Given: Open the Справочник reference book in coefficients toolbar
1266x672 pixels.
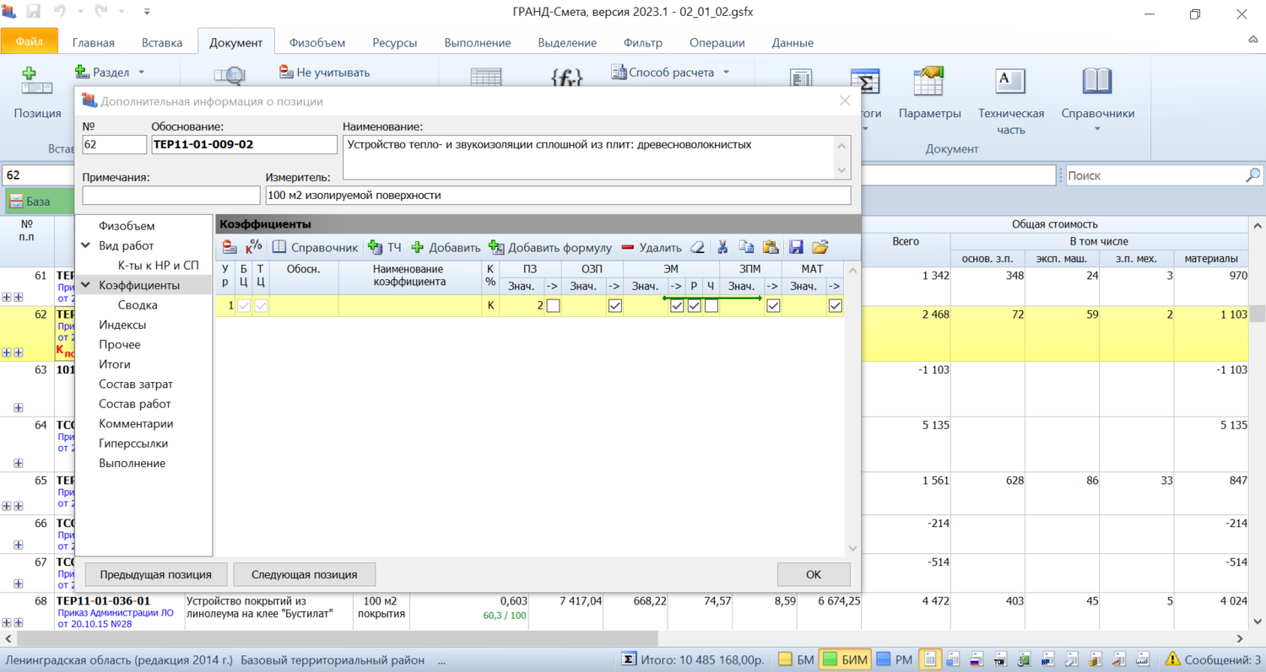Looking at the screenshot, I should [x=315, y=247].
